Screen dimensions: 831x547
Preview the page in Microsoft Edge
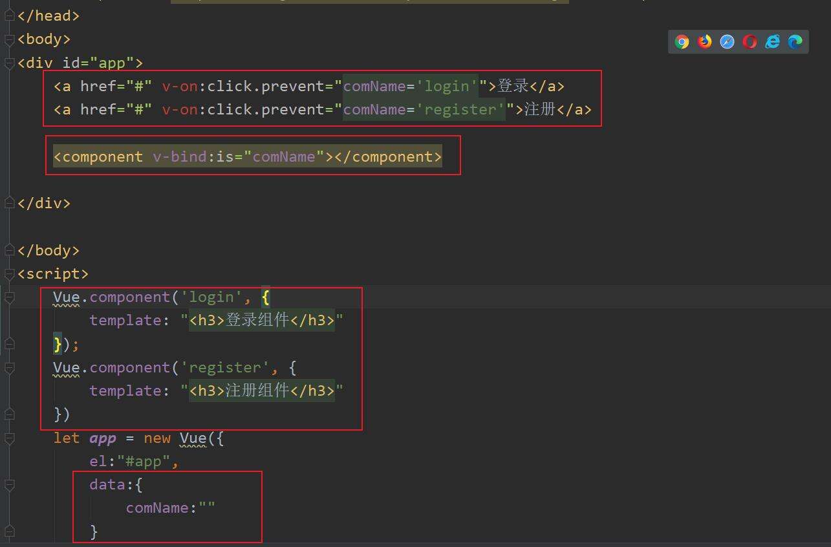point(795,42)
